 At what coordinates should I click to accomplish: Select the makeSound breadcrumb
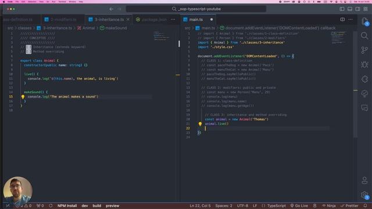click(x=113, y=28)
